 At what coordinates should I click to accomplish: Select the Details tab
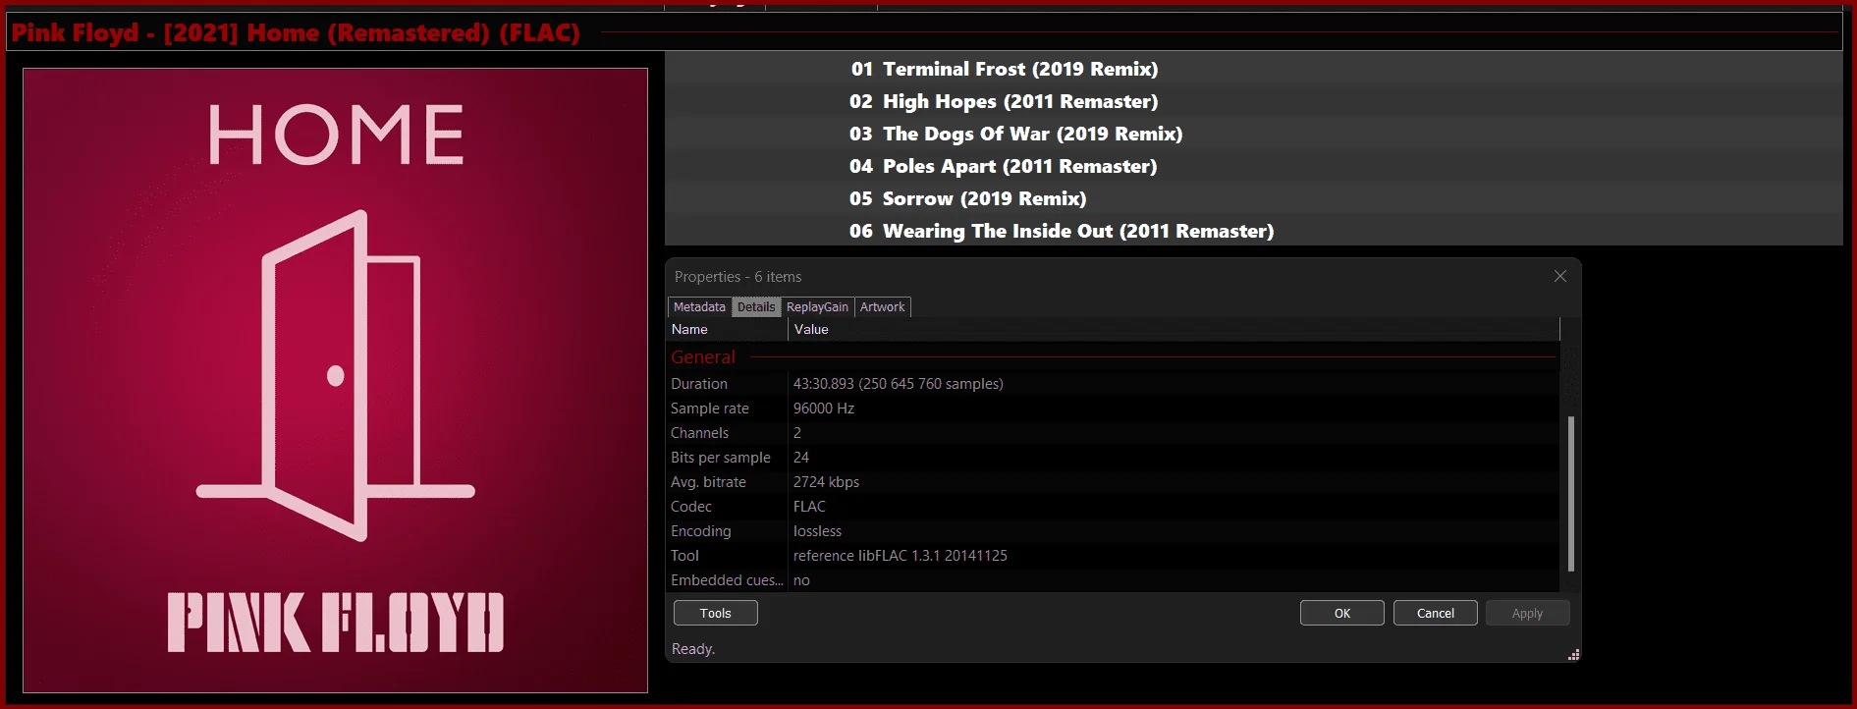coord(756,307)
